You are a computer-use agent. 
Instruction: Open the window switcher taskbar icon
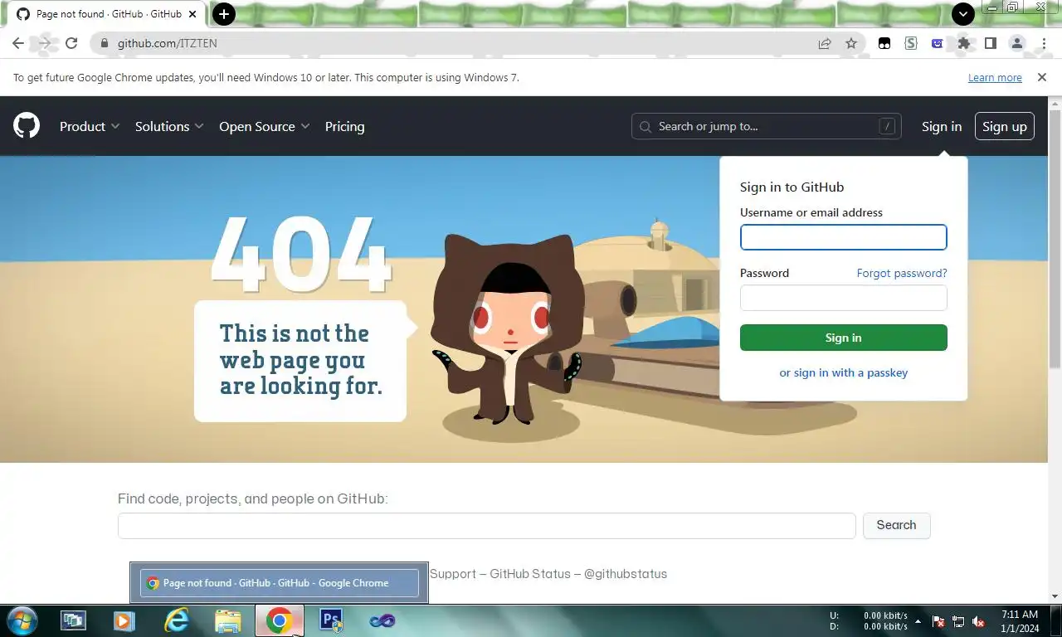point(73,620)
